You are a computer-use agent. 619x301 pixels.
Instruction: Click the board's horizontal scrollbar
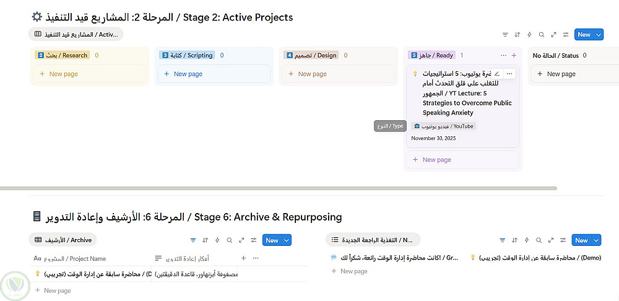[x=279, y=188]
